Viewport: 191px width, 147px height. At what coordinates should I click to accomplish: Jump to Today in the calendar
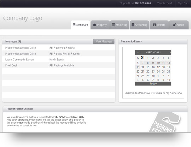click(153, 84)
